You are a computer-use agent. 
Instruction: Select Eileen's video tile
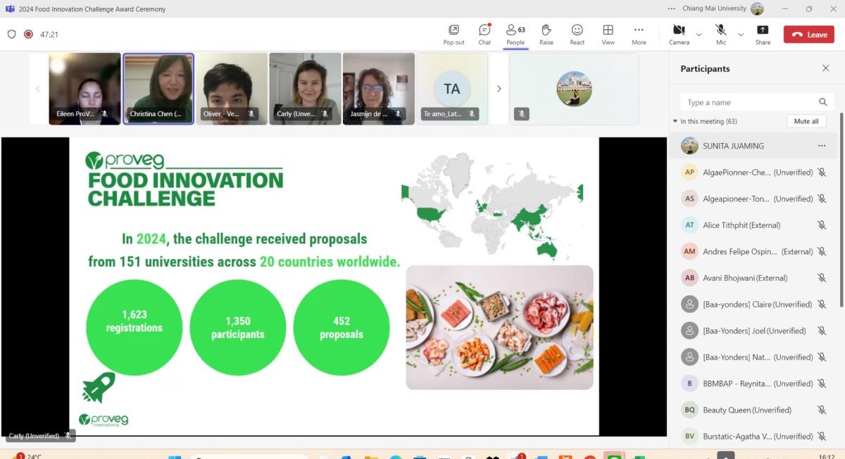click(84, 89)
